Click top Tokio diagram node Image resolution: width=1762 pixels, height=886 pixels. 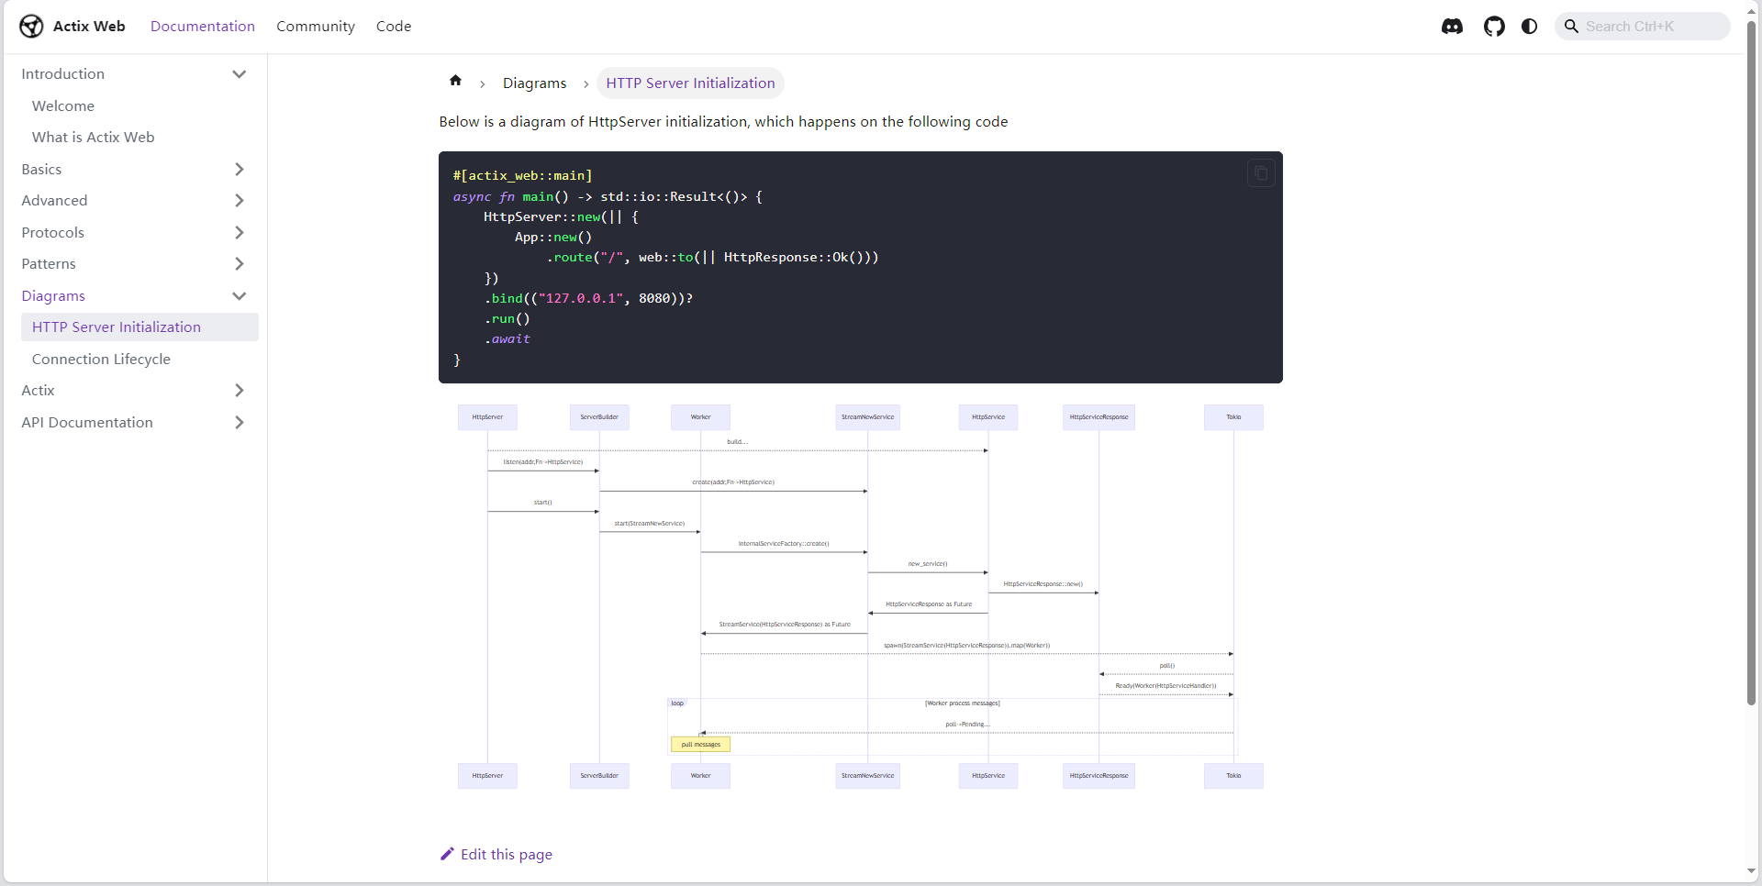click(1233, 417)
